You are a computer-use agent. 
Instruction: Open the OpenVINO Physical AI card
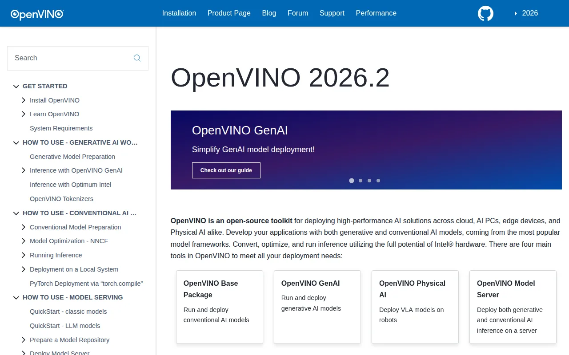point(415,307)
